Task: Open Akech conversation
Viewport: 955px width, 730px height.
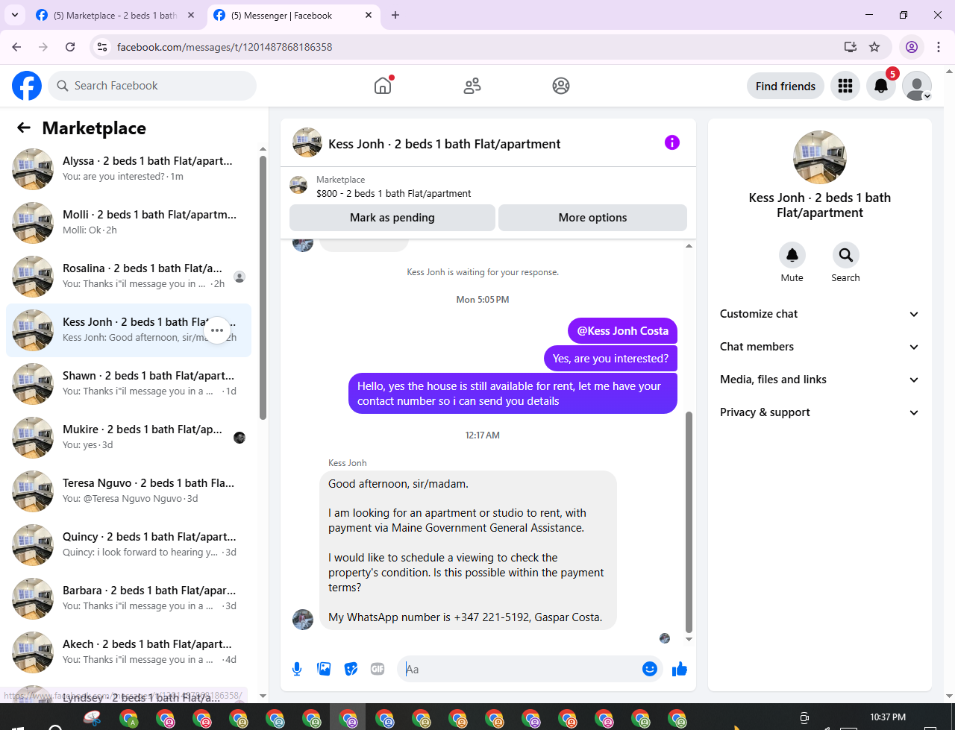Action: point(128,652)
